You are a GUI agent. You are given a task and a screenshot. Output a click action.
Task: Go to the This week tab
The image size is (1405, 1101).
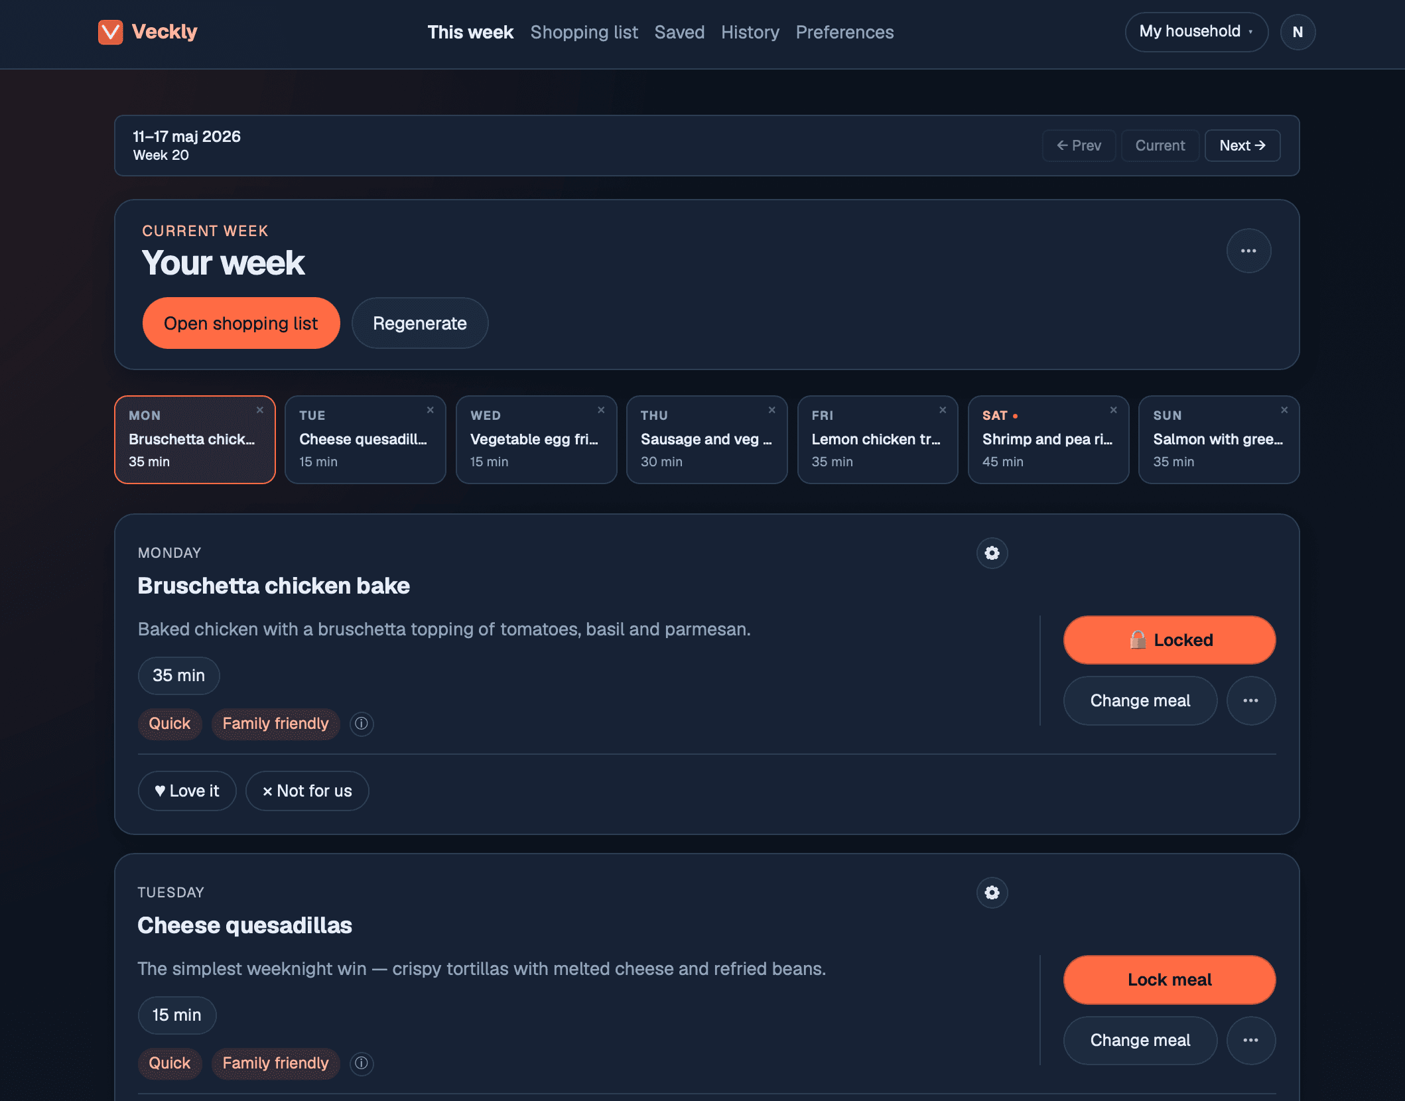tap(470, 32)
